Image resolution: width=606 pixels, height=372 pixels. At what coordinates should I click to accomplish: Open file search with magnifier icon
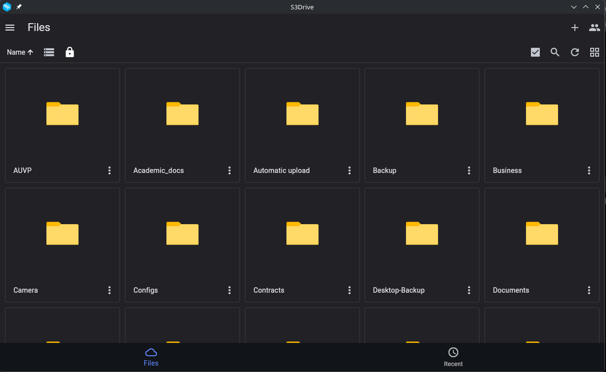click(555, 52)
